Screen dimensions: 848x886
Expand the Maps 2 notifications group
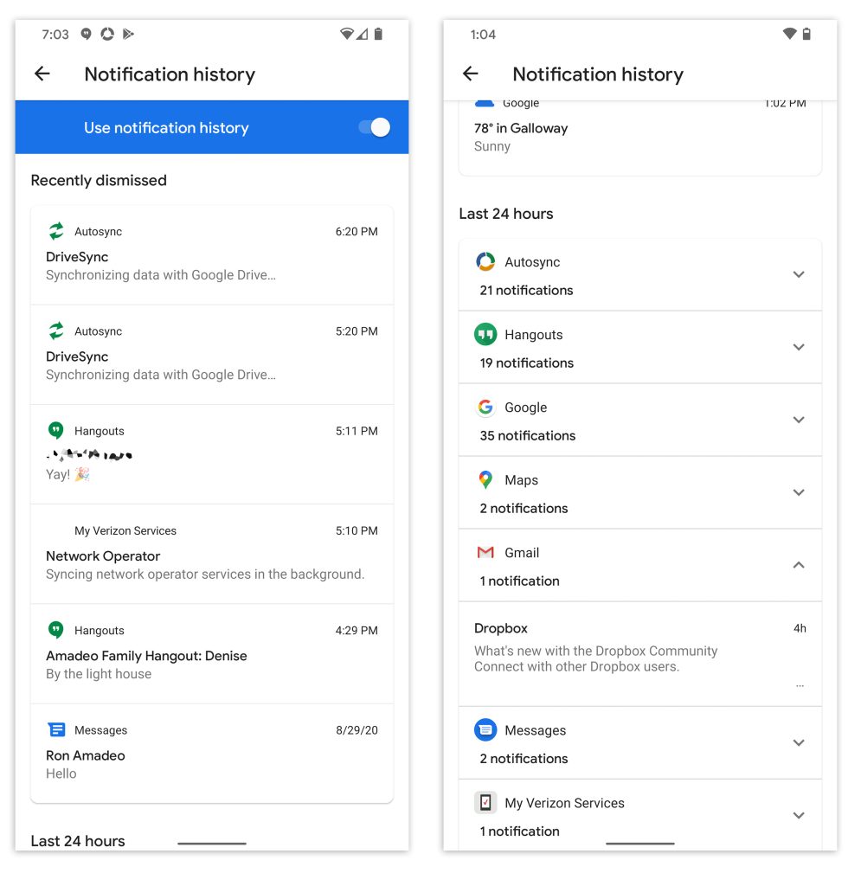coord(799,492)
